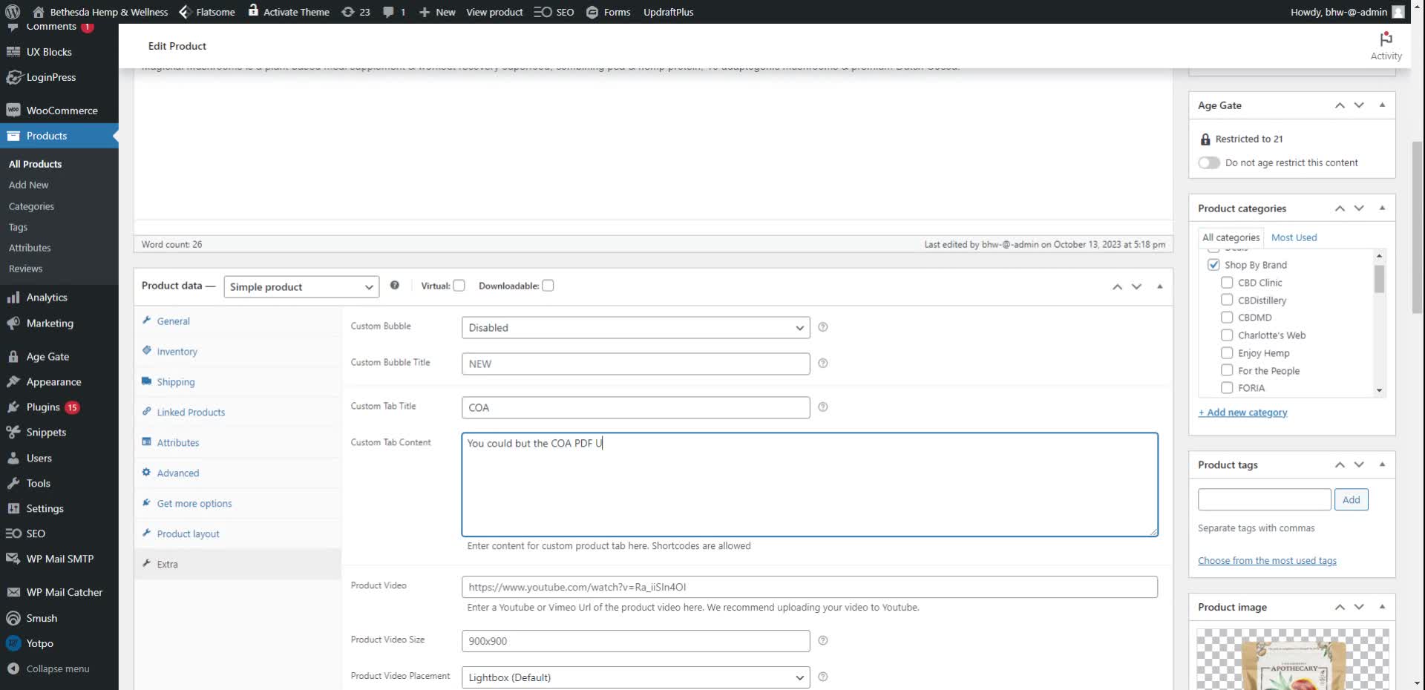
Task: Click the WordPress logo in admin bar
Action: pos(13,12)
